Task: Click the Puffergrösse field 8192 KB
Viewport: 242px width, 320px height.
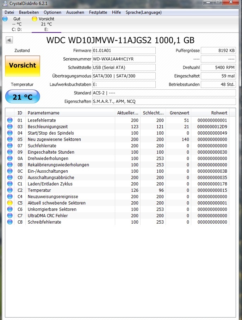Action: 218,51
